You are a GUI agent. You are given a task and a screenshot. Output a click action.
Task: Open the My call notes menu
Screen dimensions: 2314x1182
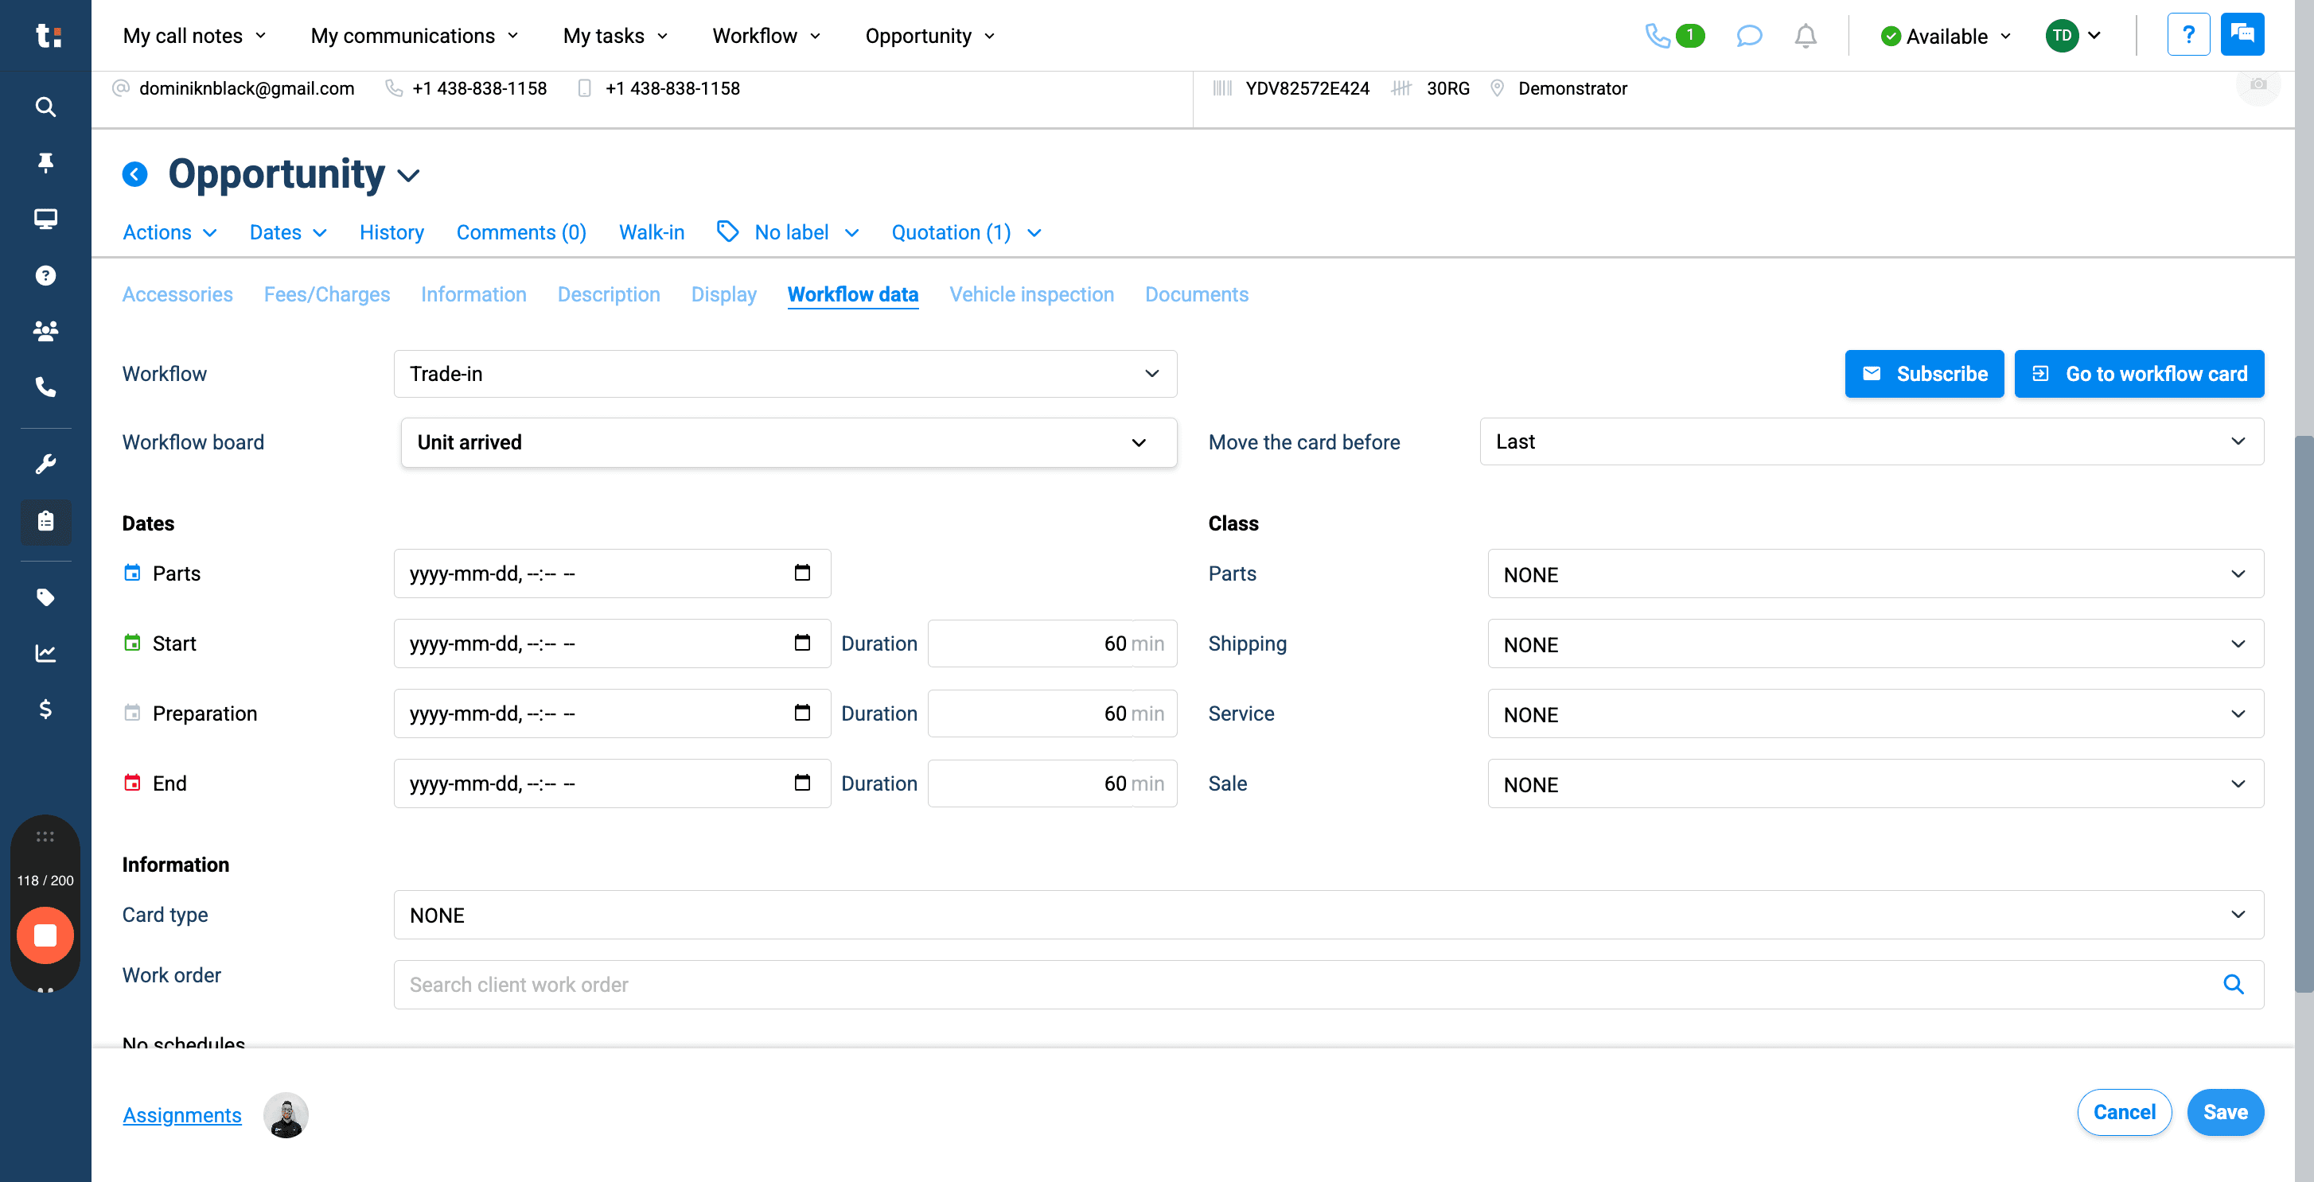pos(195,36)
